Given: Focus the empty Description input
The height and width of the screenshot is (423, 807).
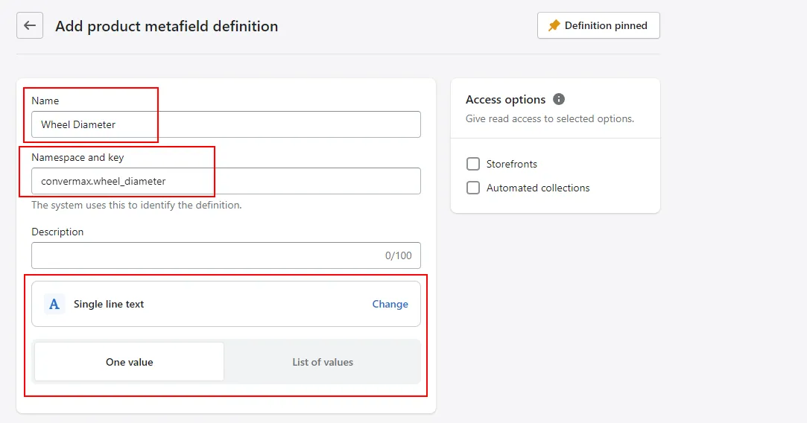Looking at the screenshot, I should click(226, 255).
